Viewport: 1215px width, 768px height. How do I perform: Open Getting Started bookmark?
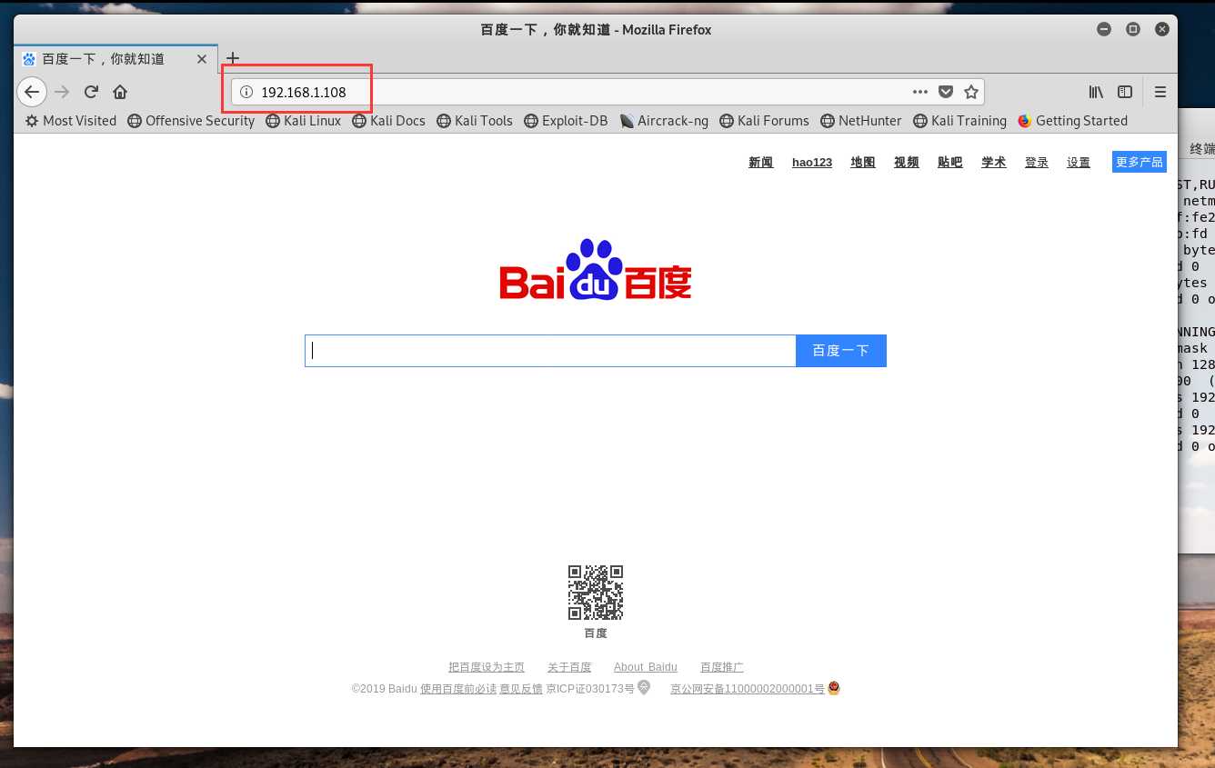point(1072,121)
